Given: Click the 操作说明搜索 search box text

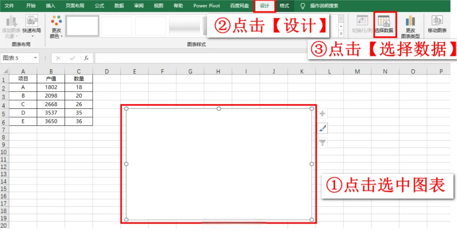Looking at the screenshot, I should tap(324, 6).
